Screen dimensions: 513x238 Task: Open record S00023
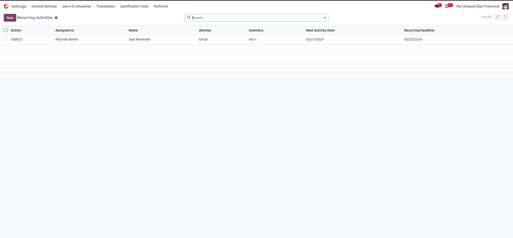click(17, 39)
